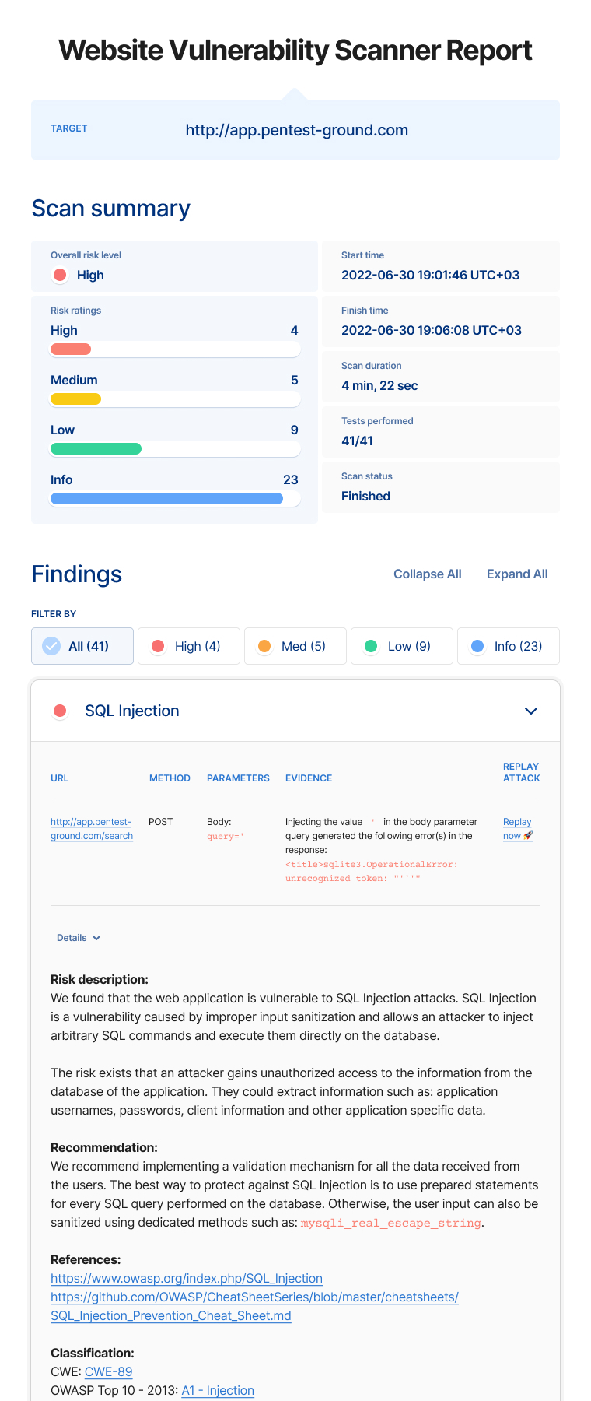Open the A1 - Injection OWASP link
Viewport: 591px width, 1401px height.
tap(218, 1390)
